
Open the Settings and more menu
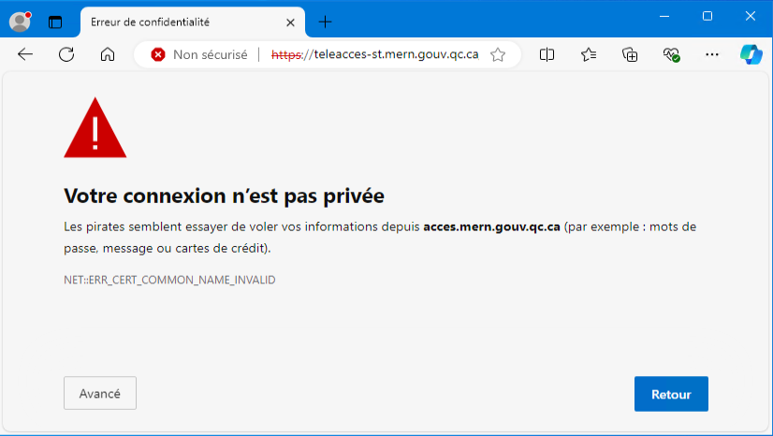click(x=712, y=54)
